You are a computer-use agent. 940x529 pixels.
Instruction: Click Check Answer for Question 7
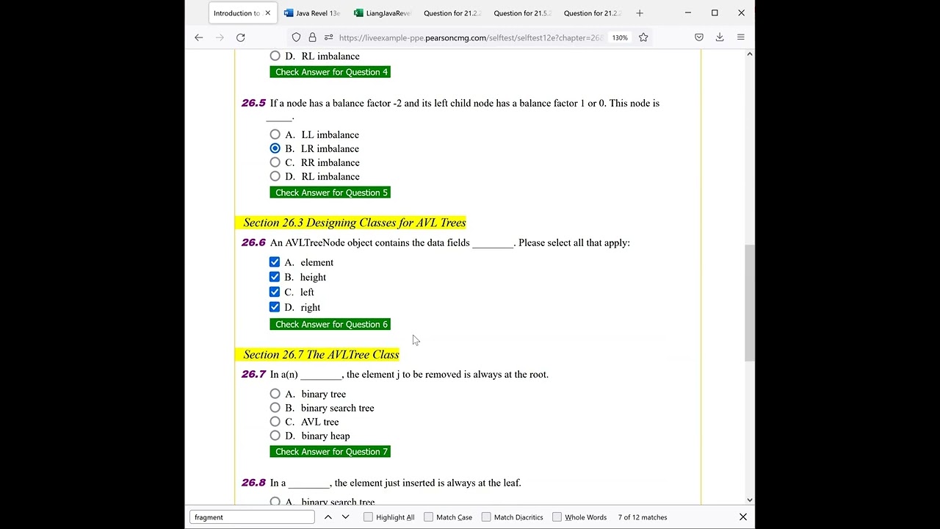point(330,452)
